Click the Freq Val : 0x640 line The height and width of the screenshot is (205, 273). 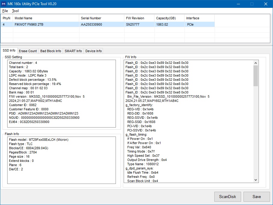tap(139, 147)
